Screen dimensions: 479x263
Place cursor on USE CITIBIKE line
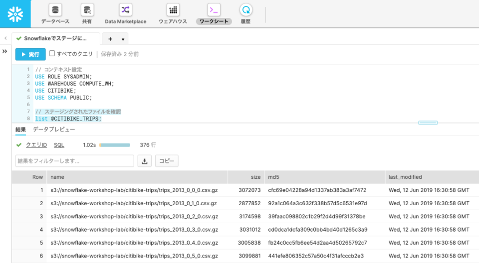(x=55, y=91)
